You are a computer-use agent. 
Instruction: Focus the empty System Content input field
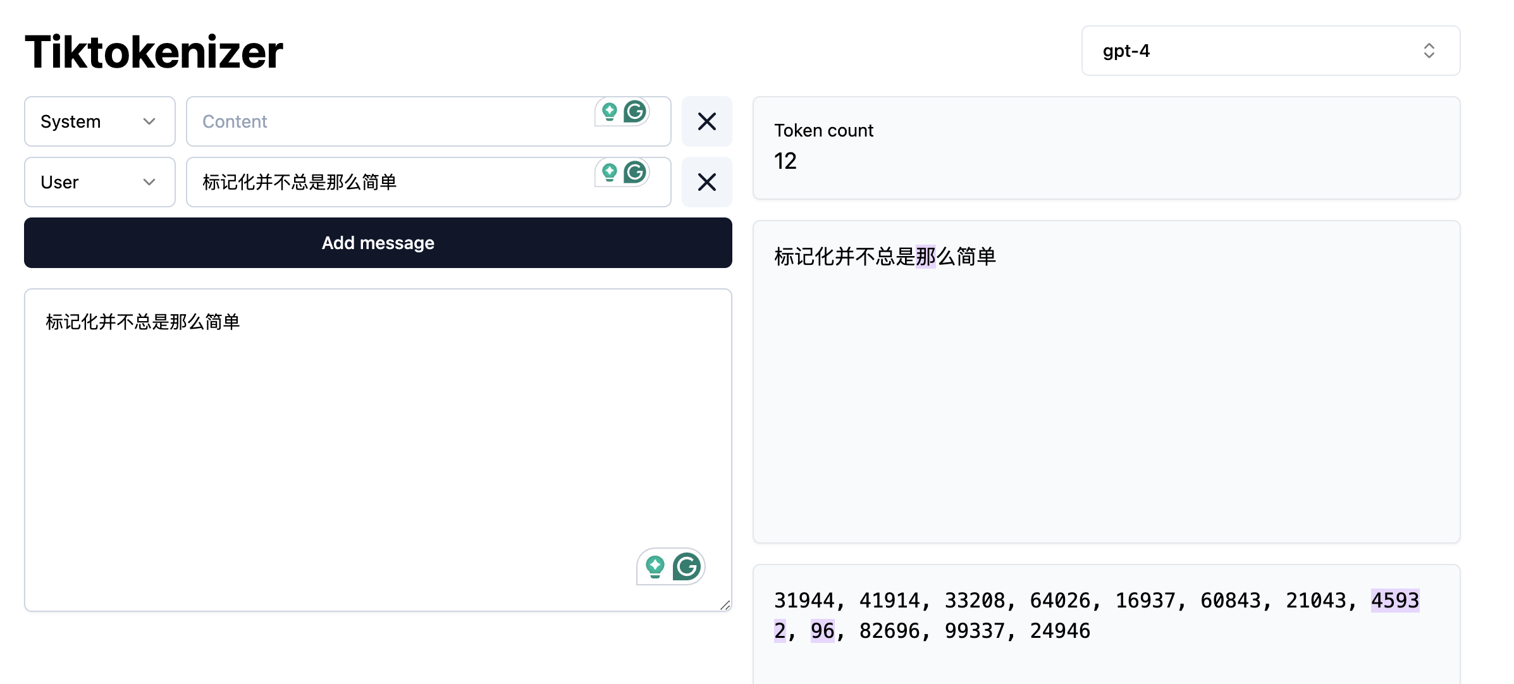(x=429, y=121)
